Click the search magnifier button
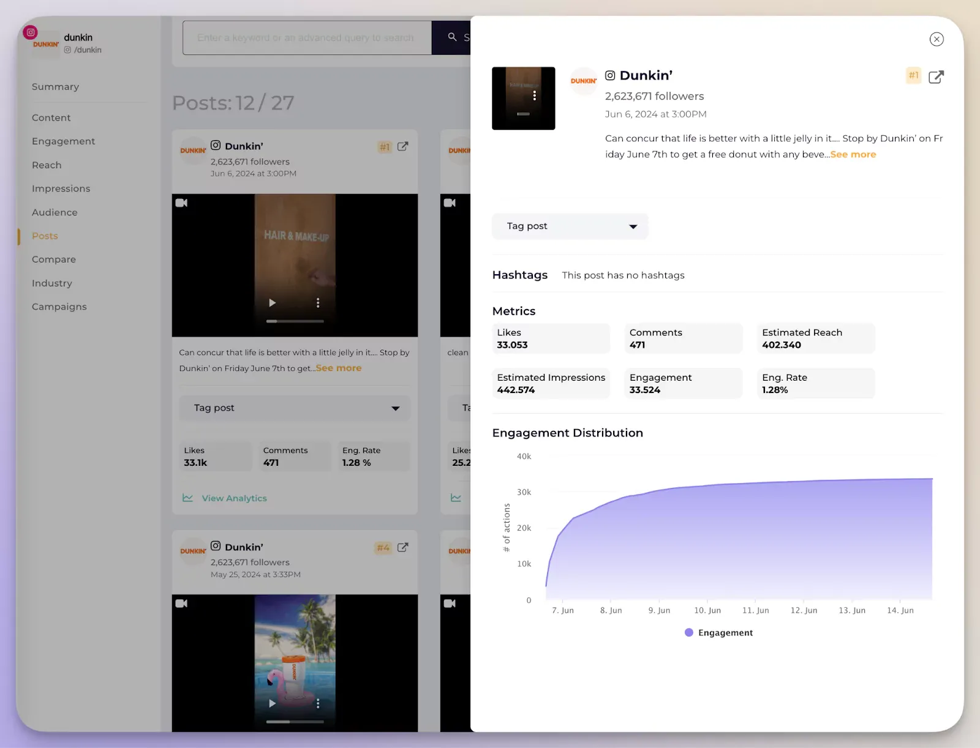 452,37
